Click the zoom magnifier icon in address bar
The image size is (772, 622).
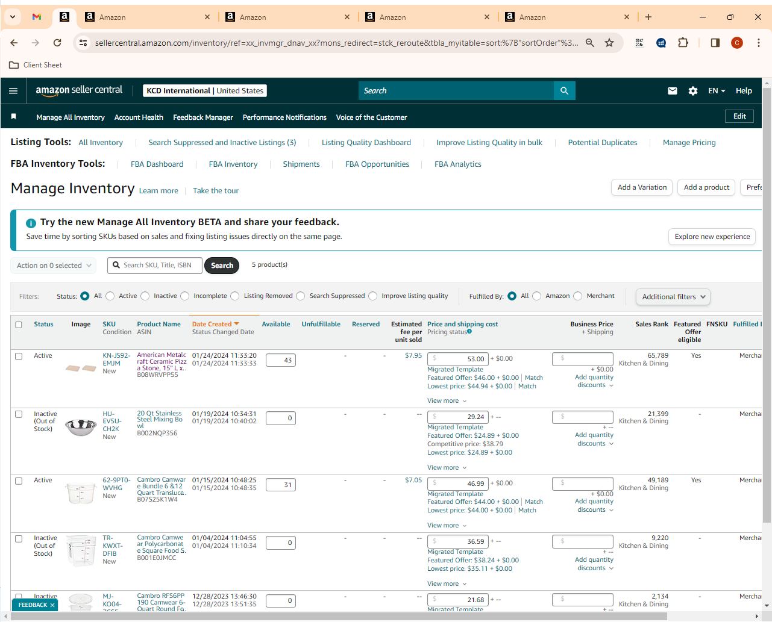pyautogui.click(x=590, y=43)
